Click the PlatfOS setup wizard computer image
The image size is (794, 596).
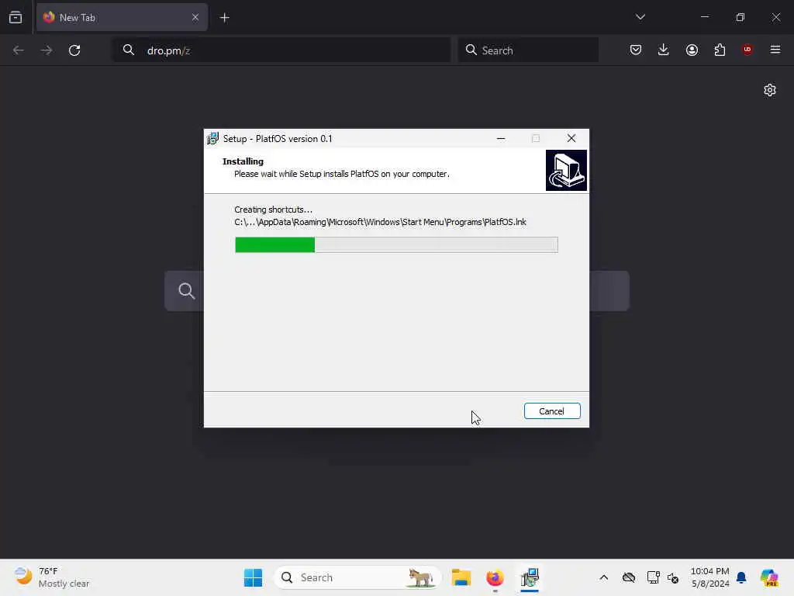point(566,170)
